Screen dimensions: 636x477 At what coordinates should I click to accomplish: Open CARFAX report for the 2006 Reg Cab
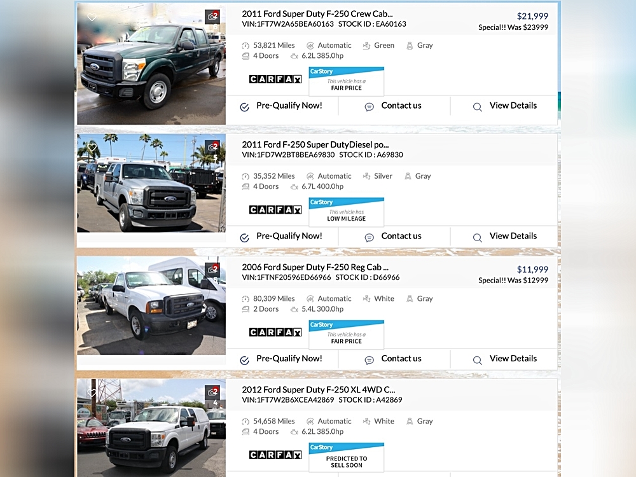click(275, 333)
